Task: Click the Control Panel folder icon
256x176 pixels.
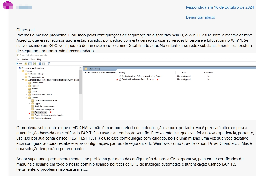Action: tap(29, 83)
